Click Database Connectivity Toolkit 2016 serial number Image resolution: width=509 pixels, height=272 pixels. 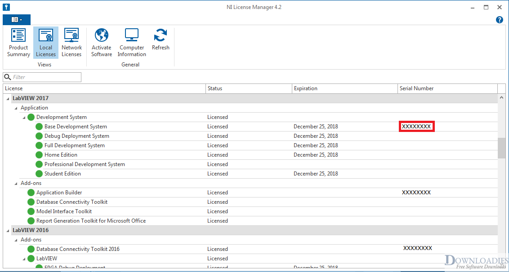417,248
